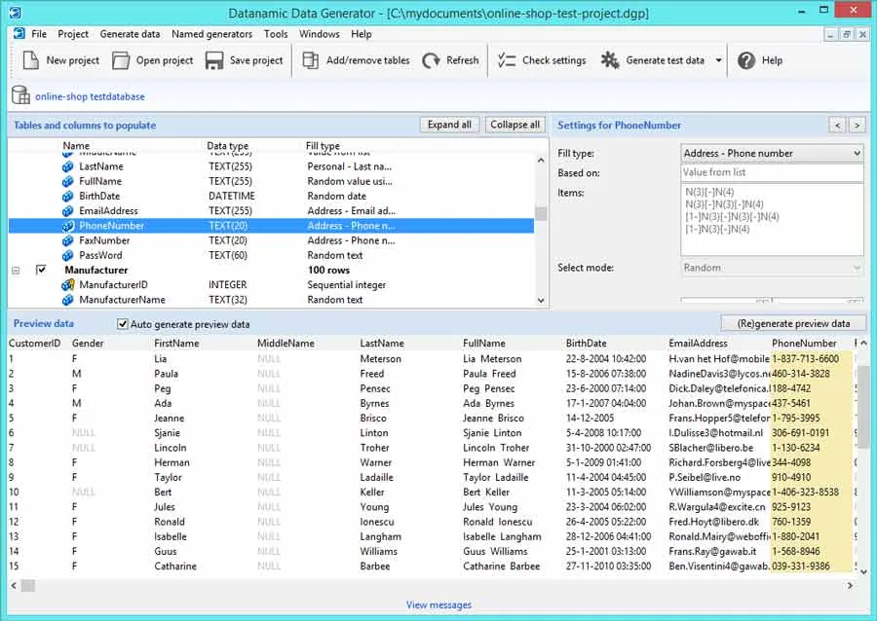This screenshot has height=621, width=877.
Task: Click the FullName column icon
Action: coord(67,181)
